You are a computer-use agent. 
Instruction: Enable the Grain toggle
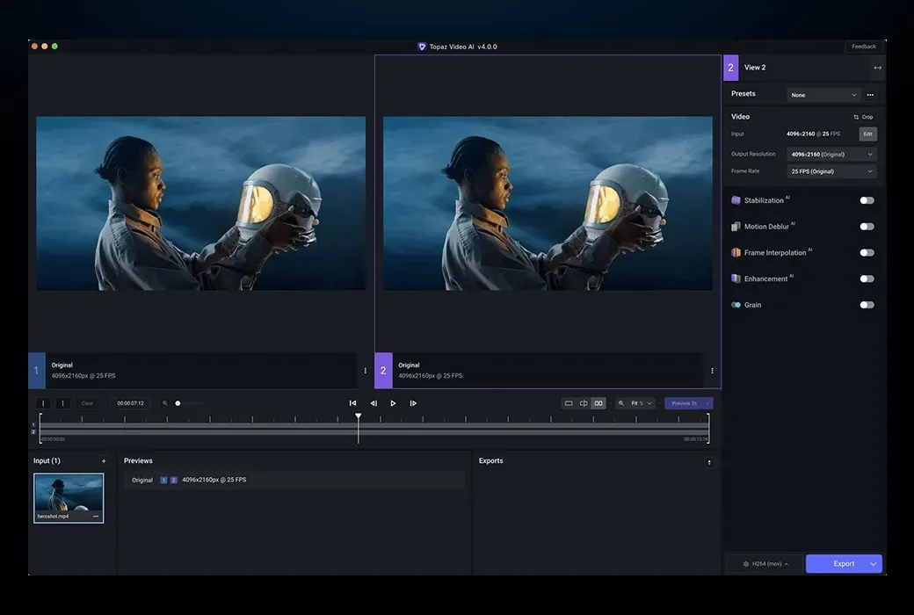[867, 305]
